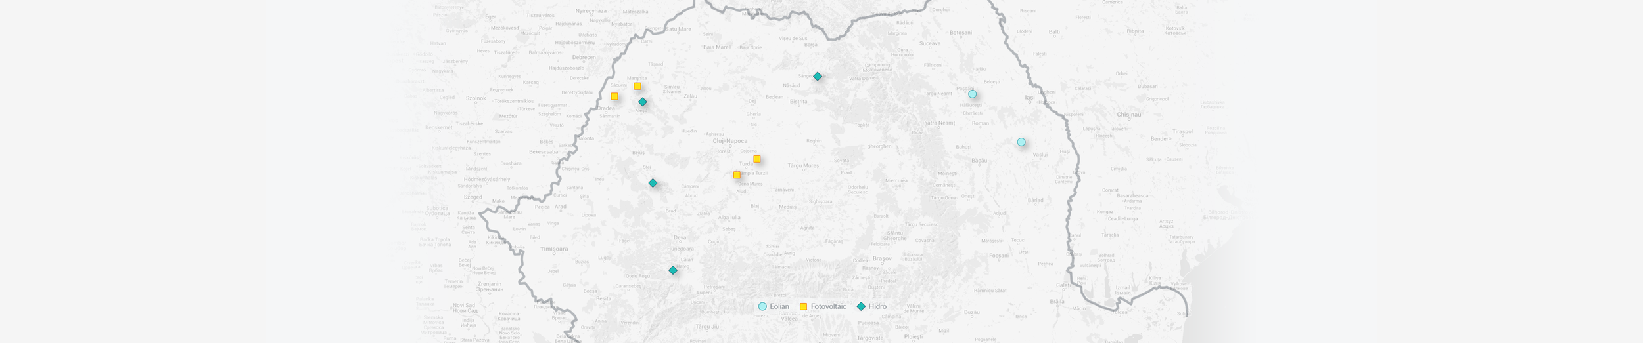Click the Piatra Neamț city label

click(938, 123)
